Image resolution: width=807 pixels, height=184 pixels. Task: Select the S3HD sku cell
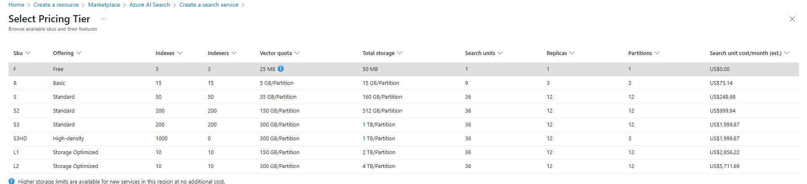point(20,139)
